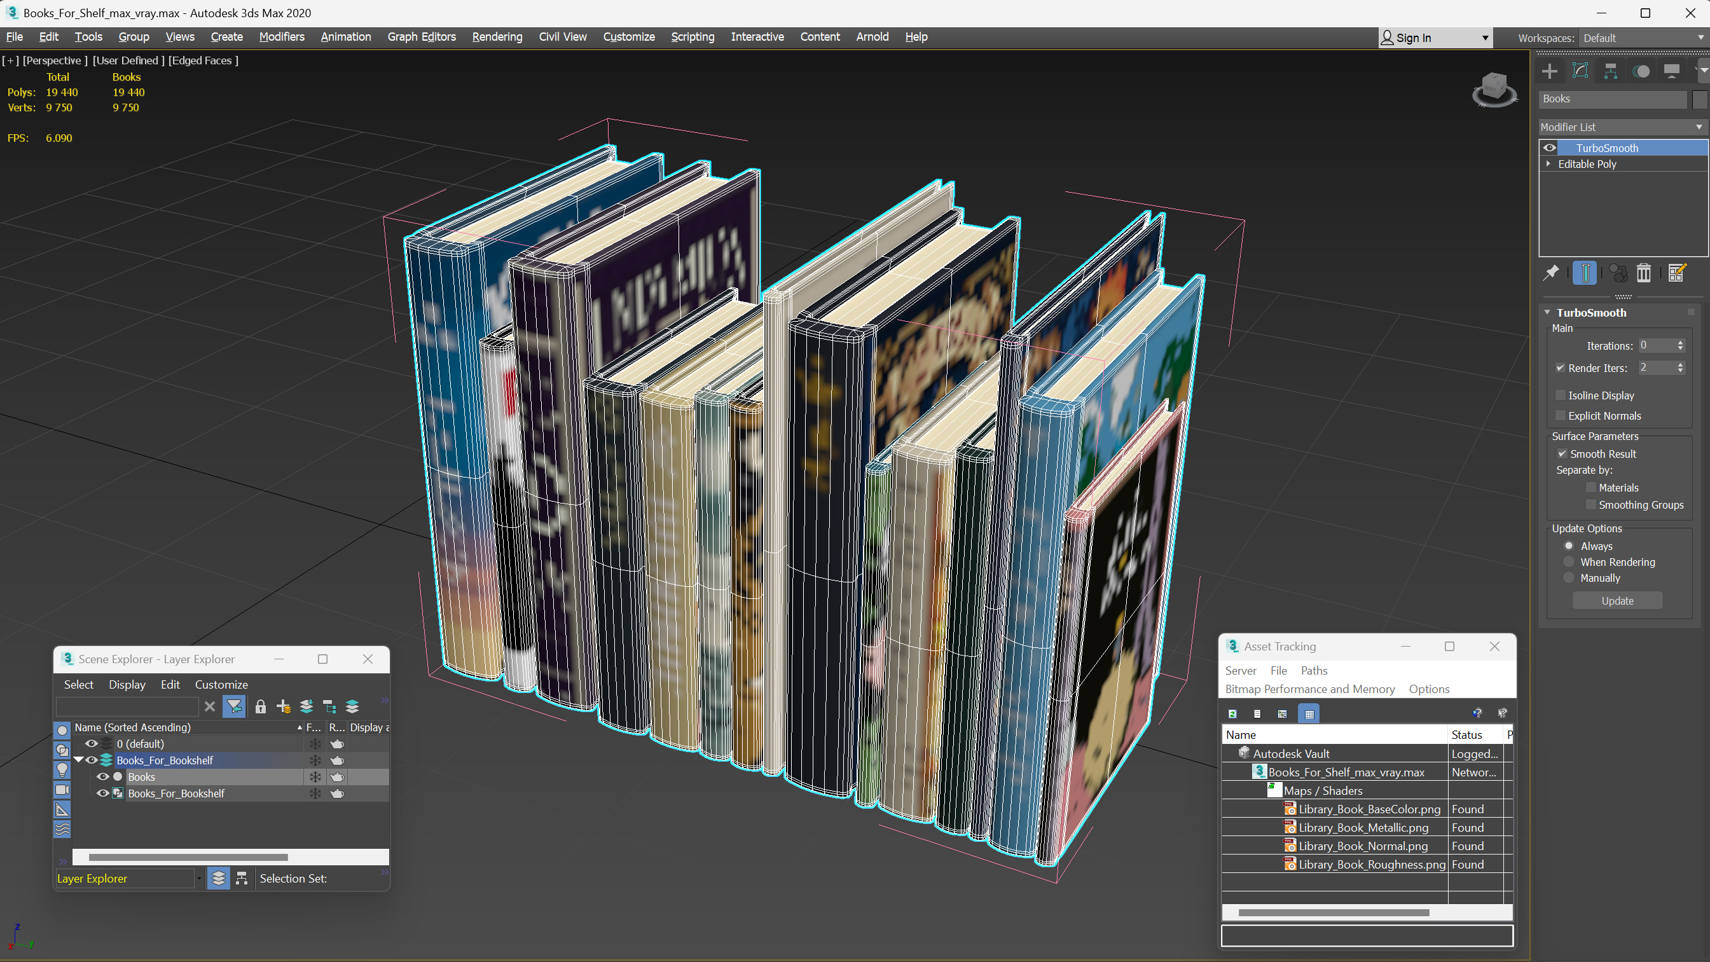Screen dimensions: 1710x962
Task: Open the Layer Explorer type dropdown
Action: [198, 878]
